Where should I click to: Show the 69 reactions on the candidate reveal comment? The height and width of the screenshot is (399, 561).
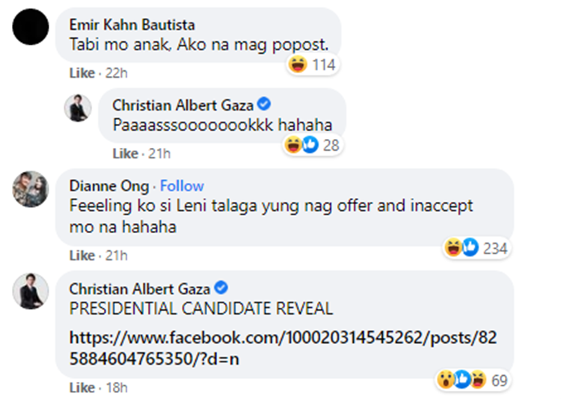pyautogui.click(x=473, y=381)
